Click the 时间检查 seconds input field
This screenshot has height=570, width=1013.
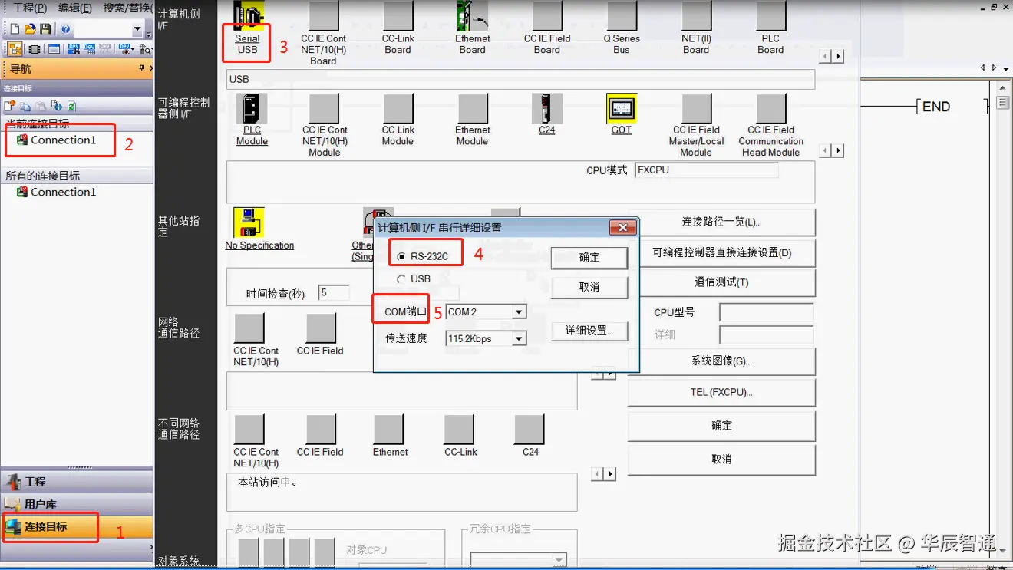pyautogui.click(x=335, y=292)
